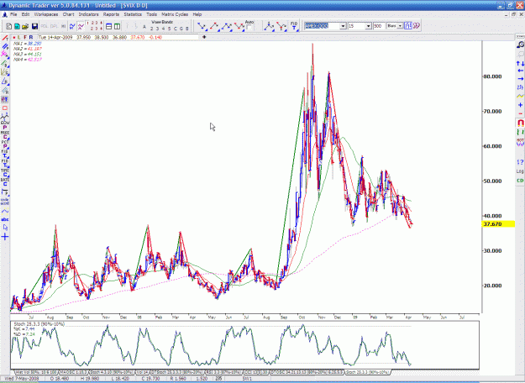This screenshot has height=383, width=525.
Task: Toggle the Auto checkbox
Action: coord(249,28)
